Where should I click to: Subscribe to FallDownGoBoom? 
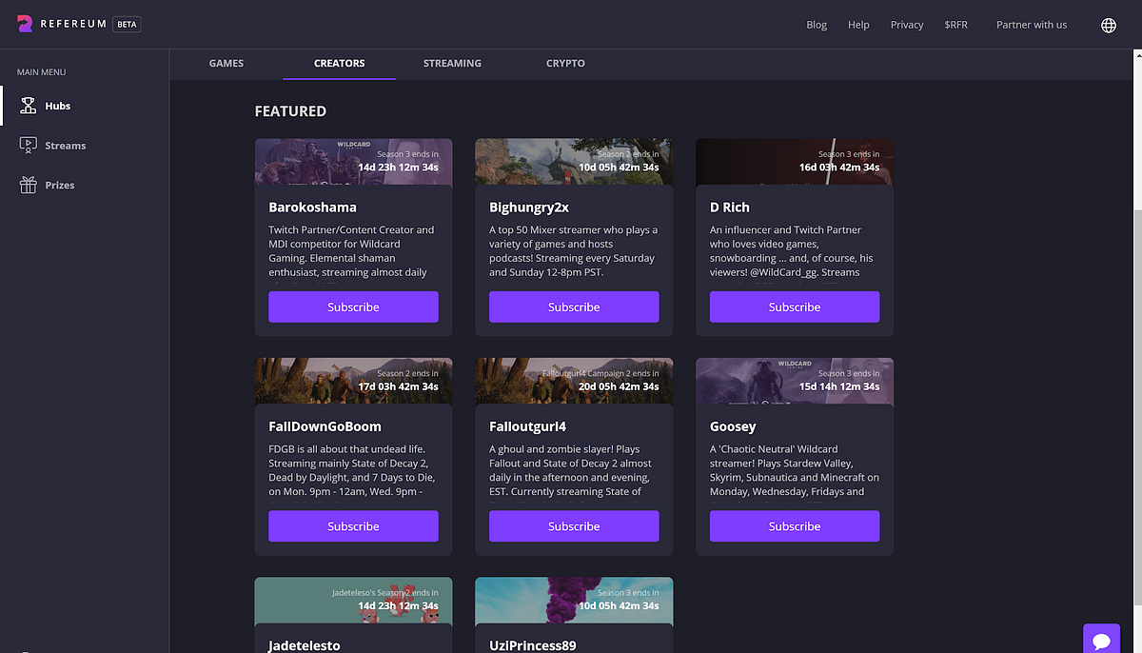(353, 526)
